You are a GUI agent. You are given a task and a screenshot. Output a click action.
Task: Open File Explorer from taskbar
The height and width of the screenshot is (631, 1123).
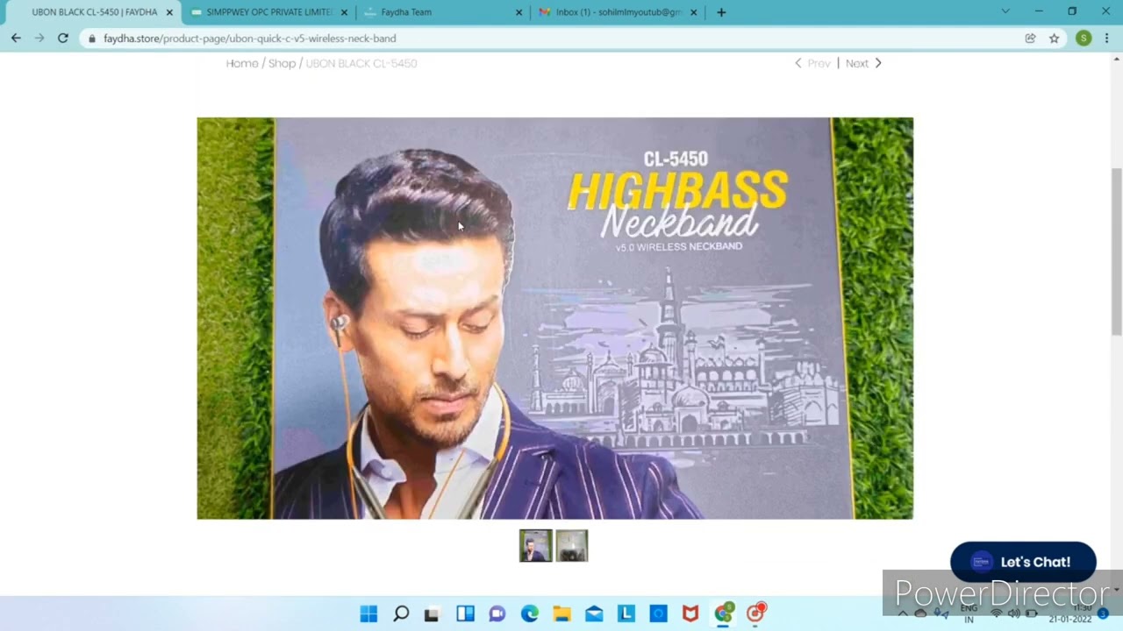[x=561, y=613]
